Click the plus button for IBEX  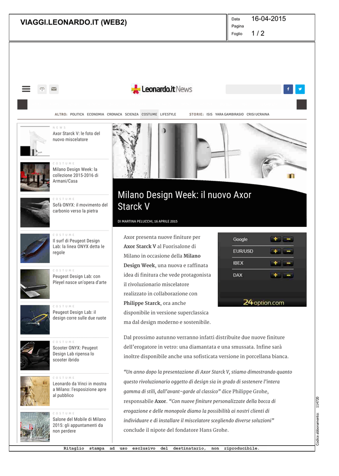[275, 263]
